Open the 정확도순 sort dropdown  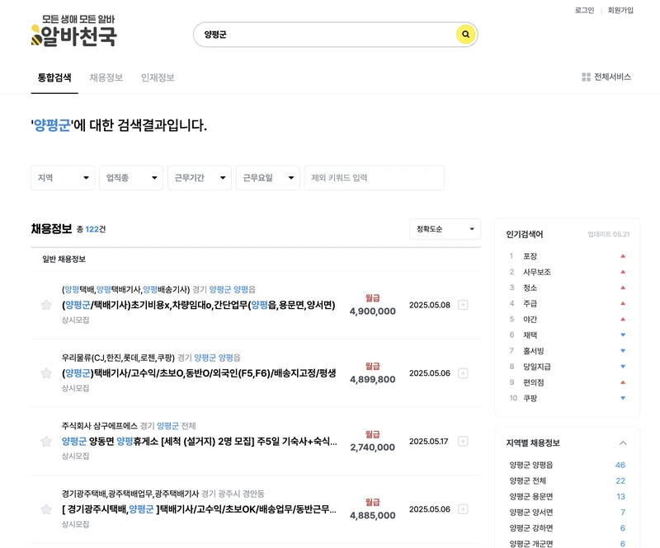445,229
